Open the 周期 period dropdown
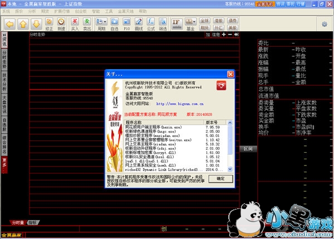The image size is (334, 239). (x=101, y=24)
